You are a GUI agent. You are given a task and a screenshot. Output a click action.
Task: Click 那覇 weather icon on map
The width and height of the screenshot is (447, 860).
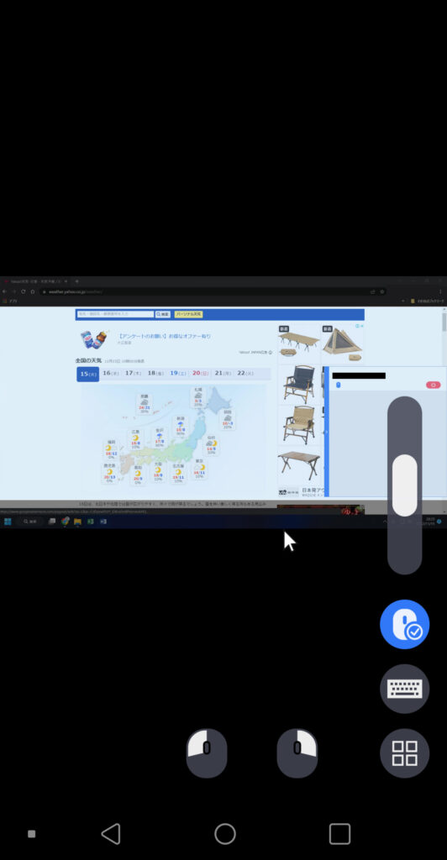[145, 402]
